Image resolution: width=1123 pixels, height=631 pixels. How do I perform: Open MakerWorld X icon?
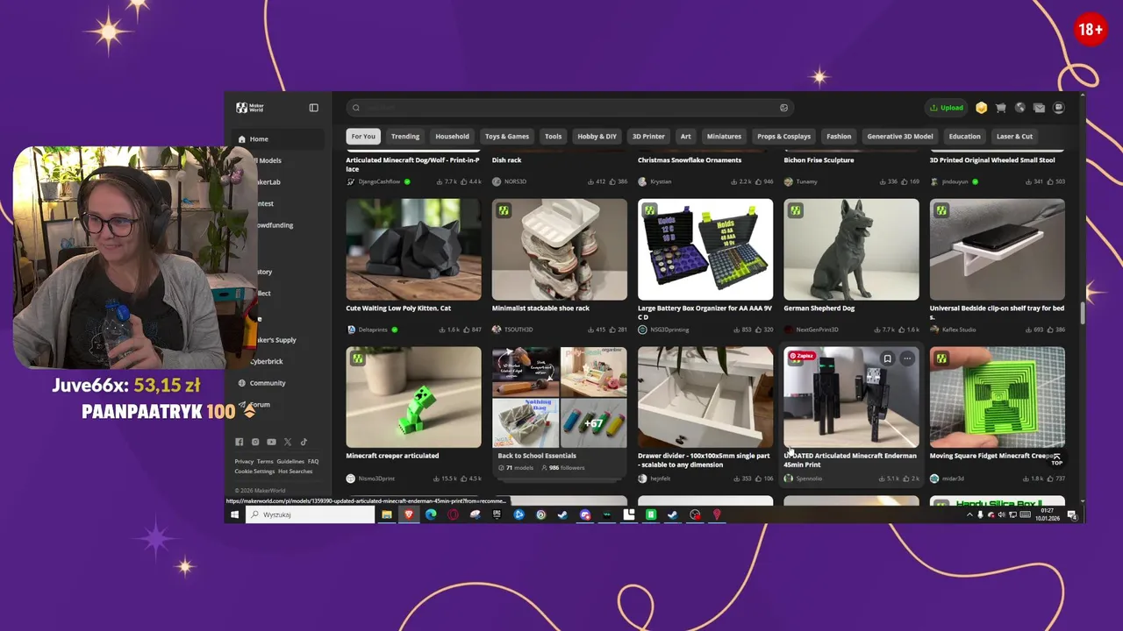[288, 442]
